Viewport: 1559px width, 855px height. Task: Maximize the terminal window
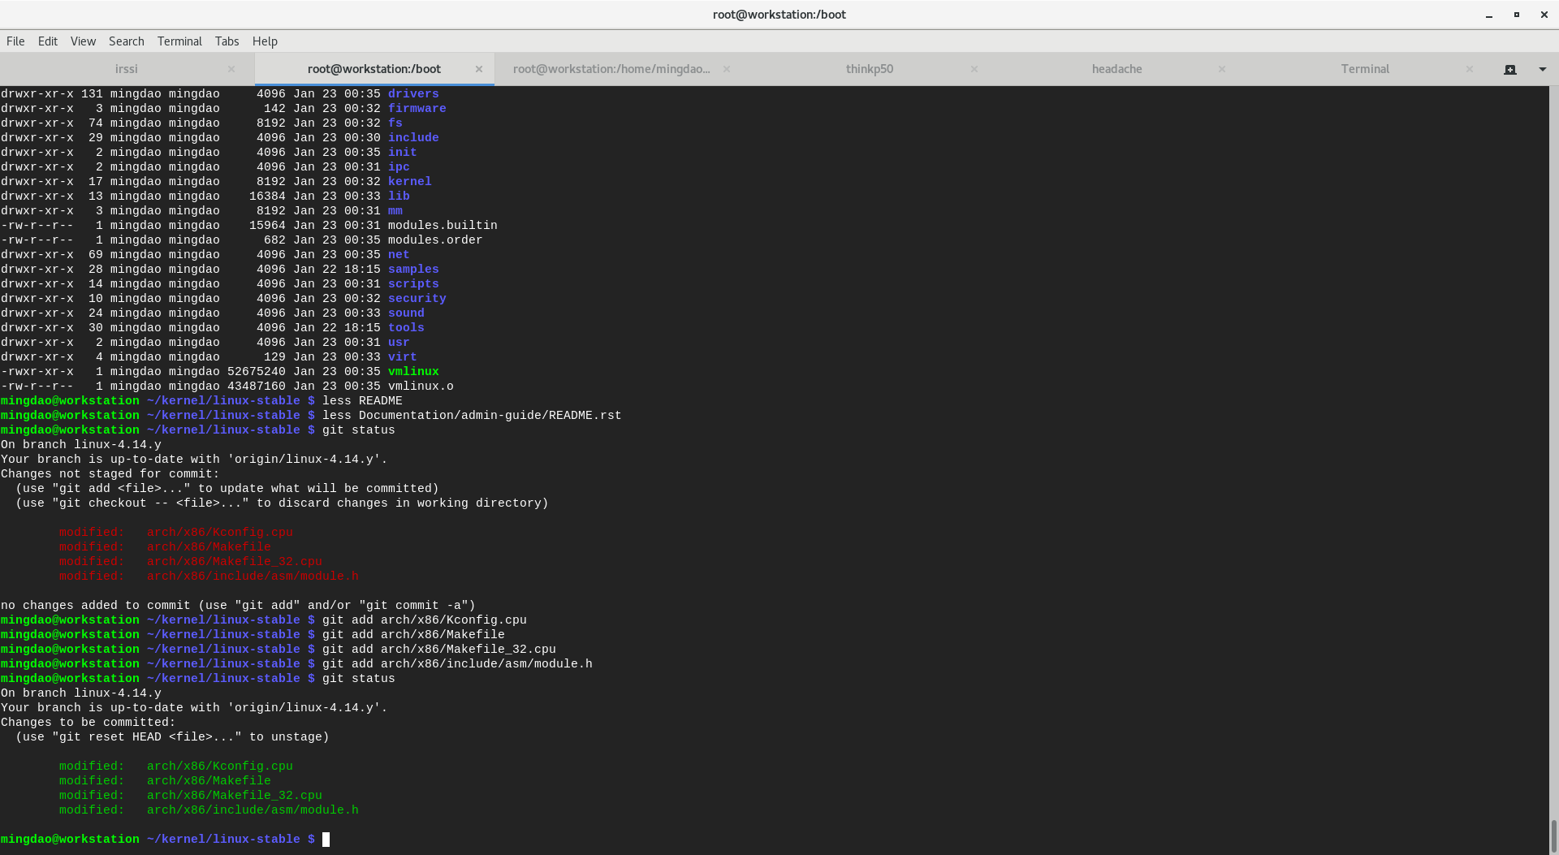coord(1516,15)
